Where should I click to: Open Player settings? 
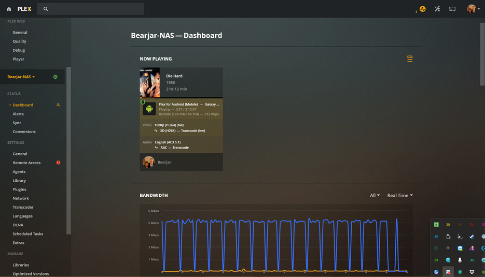[x=18, y=59]
